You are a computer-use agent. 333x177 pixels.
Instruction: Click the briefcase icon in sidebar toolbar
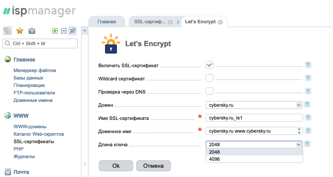(32, 31)
